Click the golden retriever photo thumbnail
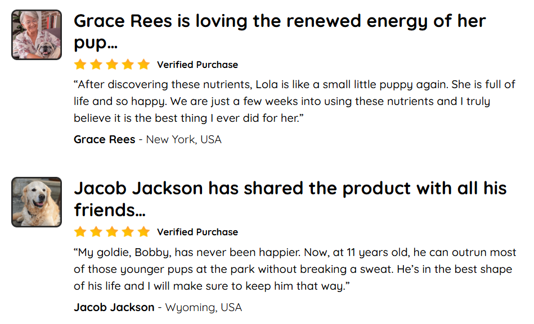This screenshot has height=324, width=534. (37, 202)
